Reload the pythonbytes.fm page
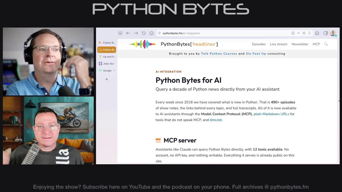The height and width of the screenshot is (192, 342). (144, 33)
